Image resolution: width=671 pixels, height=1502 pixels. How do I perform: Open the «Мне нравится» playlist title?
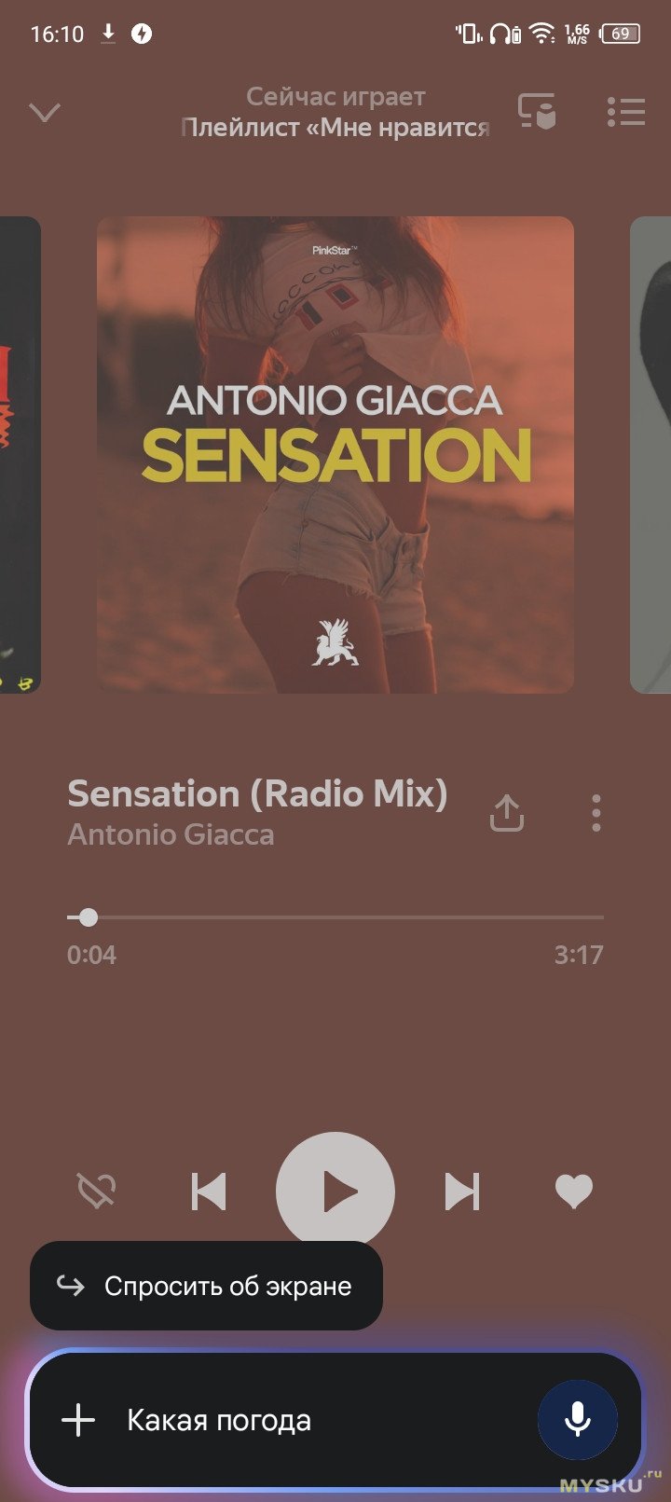click(x=335, y=128)
